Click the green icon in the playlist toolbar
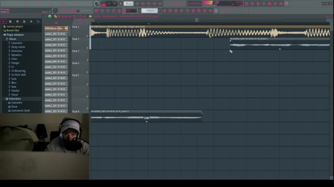 (90, 16)
